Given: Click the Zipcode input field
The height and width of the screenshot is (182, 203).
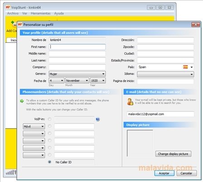Looking at the screenshot, I should click(165, 47).
